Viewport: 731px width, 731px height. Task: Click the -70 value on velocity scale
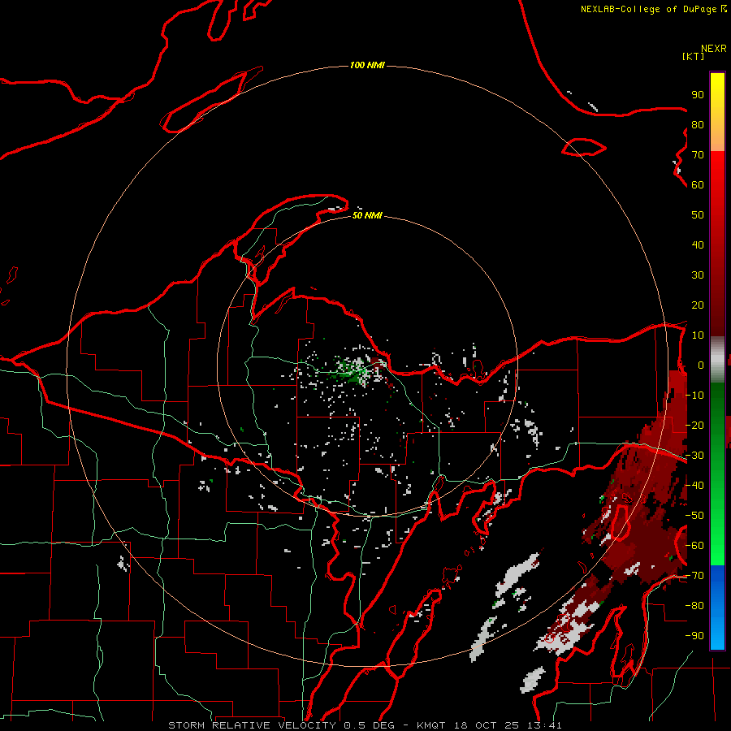point(694,576)
